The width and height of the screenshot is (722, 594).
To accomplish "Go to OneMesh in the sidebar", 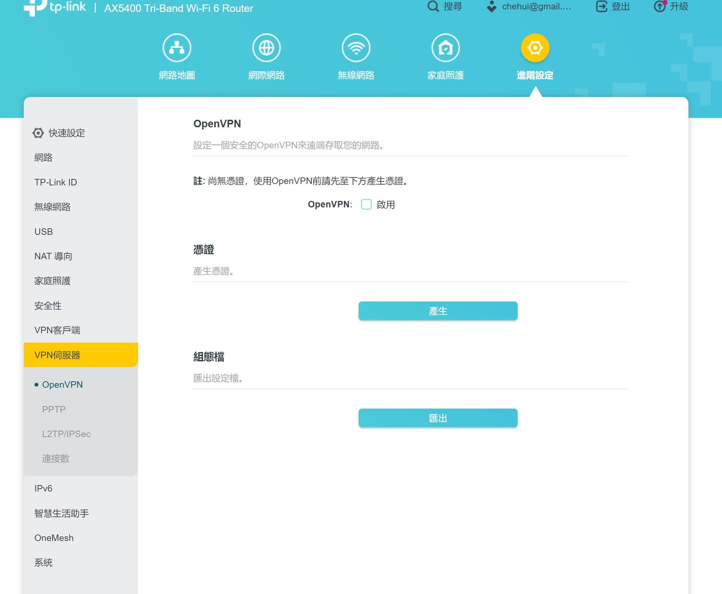I will [54, 538].
